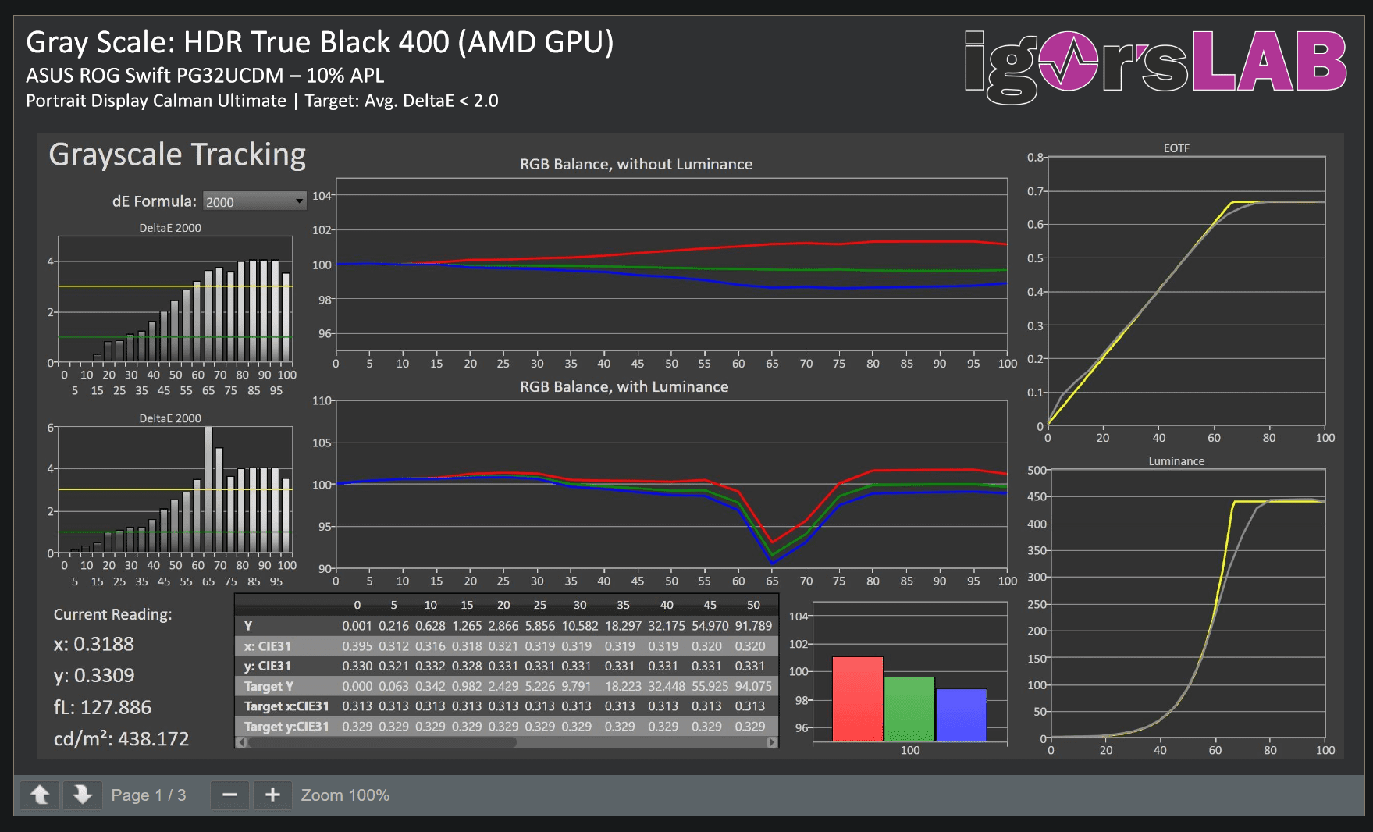This screenshot has height=832, width=1373.
Task: Click the table scrollbar right arrow
Action: (x=772, y=742)
